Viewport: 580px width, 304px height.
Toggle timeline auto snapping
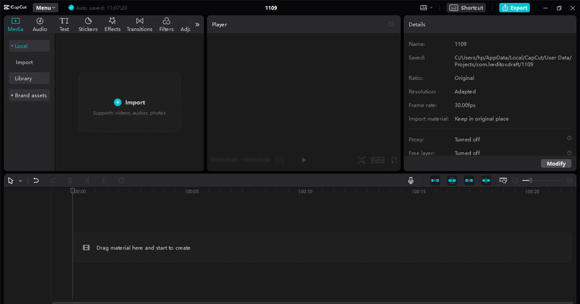[452, 180]
